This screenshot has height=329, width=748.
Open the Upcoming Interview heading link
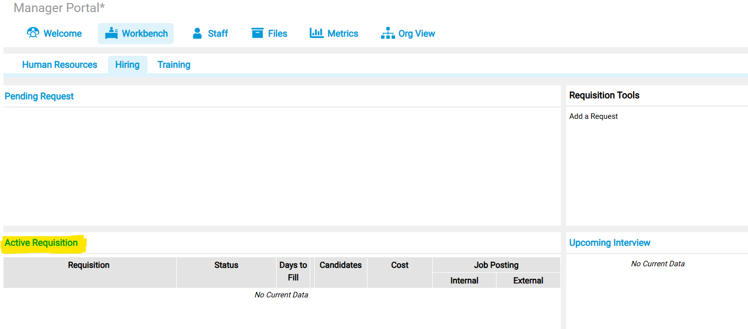(x=609, y=243)
